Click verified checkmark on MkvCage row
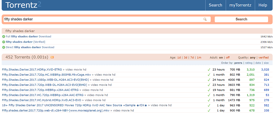This screenshot has height=113, width=274. point(209,75)
